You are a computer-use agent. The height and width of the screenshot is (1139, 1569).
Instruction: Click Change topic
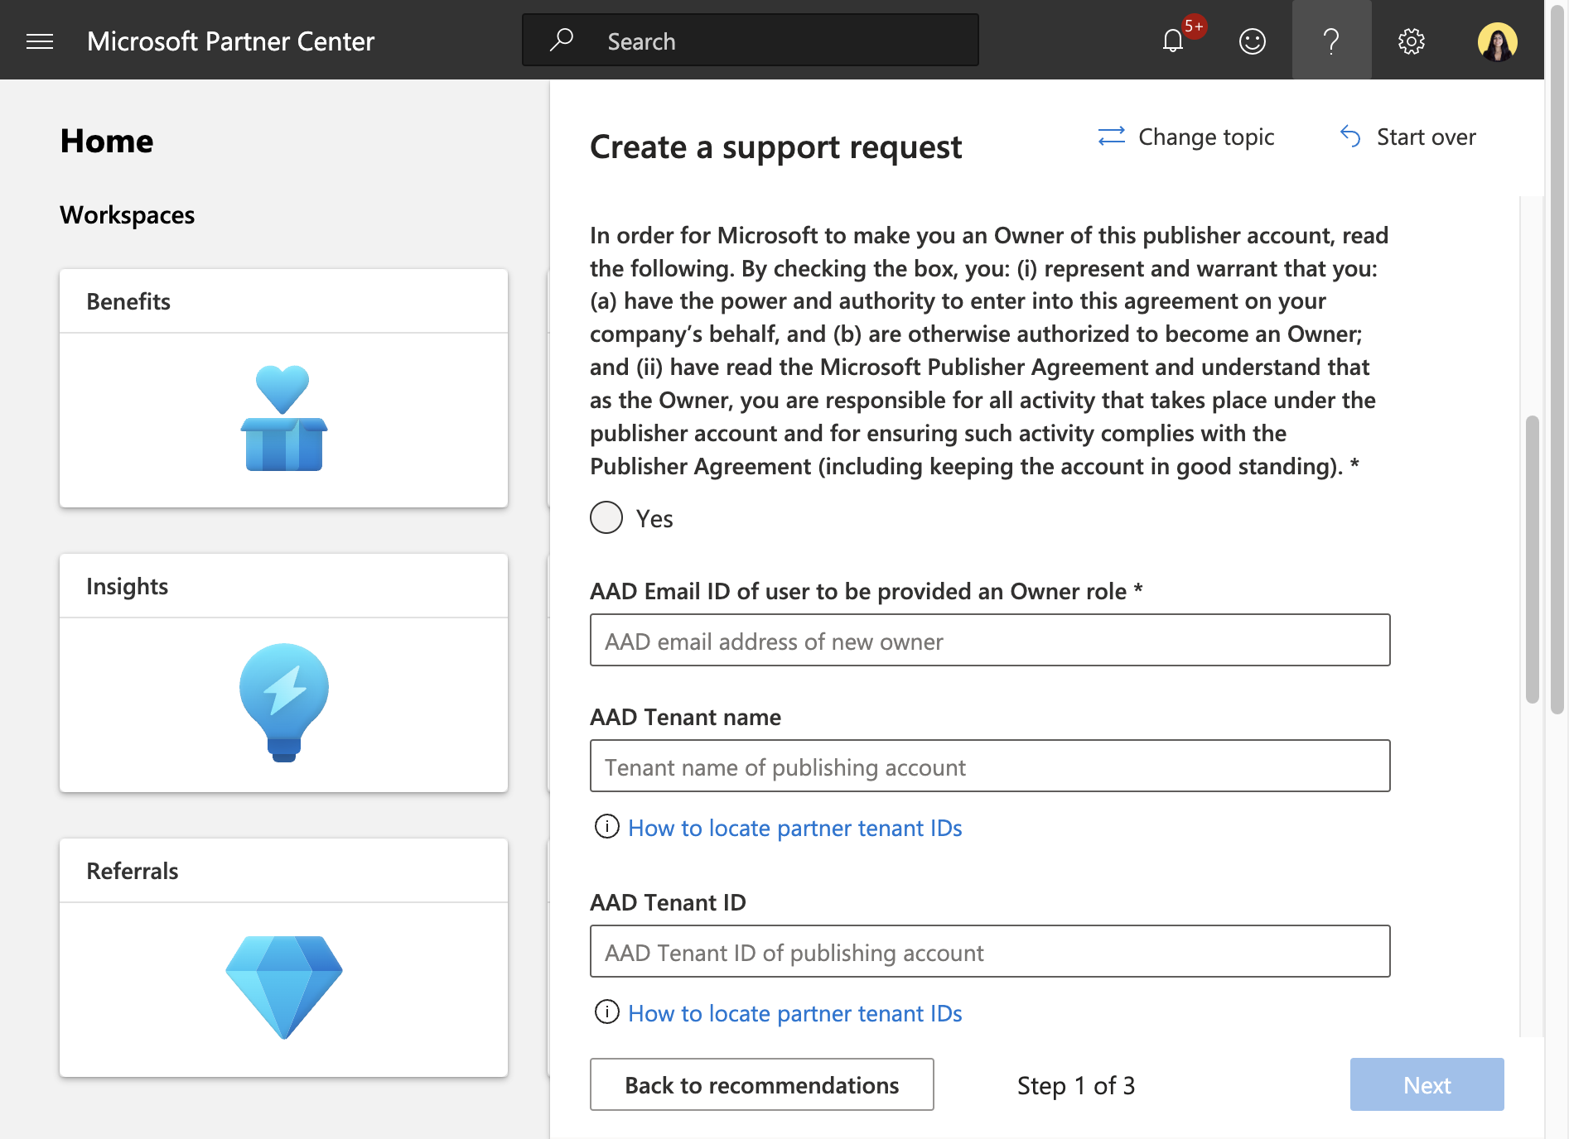pyautogui.click(x=1185, y=137)
